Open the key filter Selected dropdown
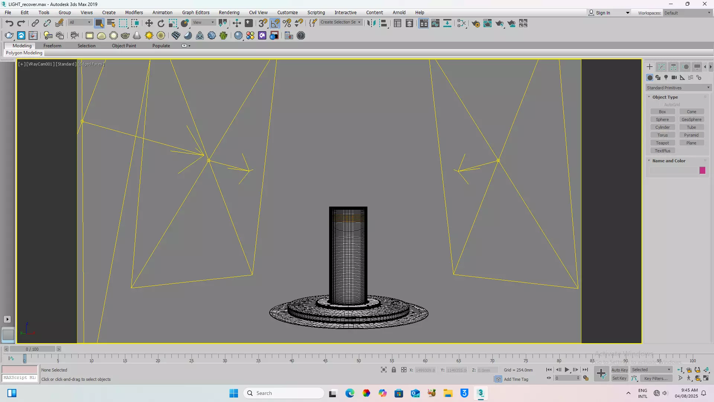 652,370
